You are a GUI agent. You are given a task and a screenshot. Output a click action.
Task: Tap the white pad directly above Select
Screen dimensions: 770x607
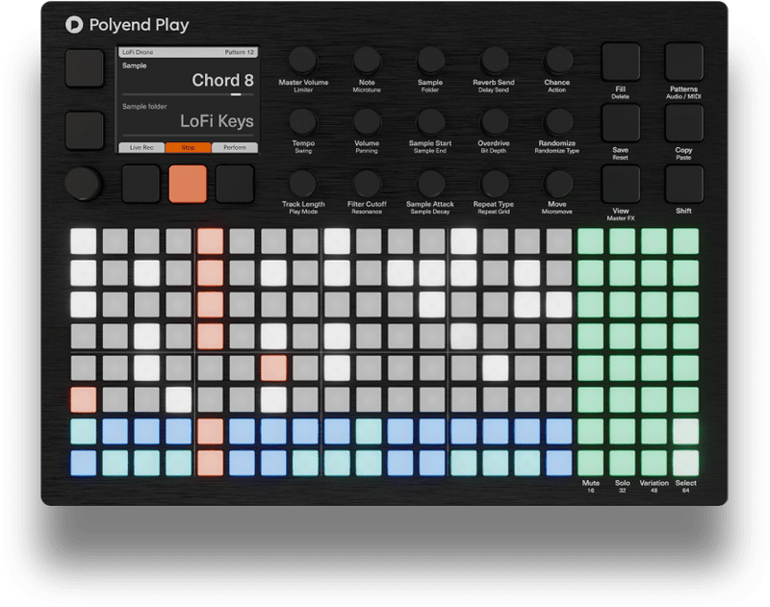click(685, 463)
